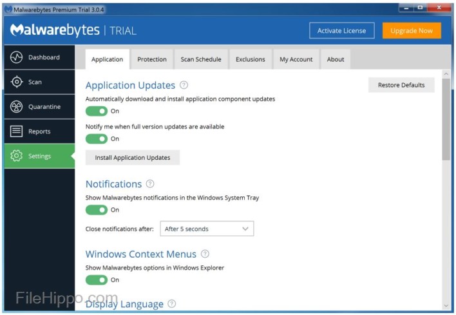
Task: Open Dashboard from the sidebar
Action: pos(39,57)
